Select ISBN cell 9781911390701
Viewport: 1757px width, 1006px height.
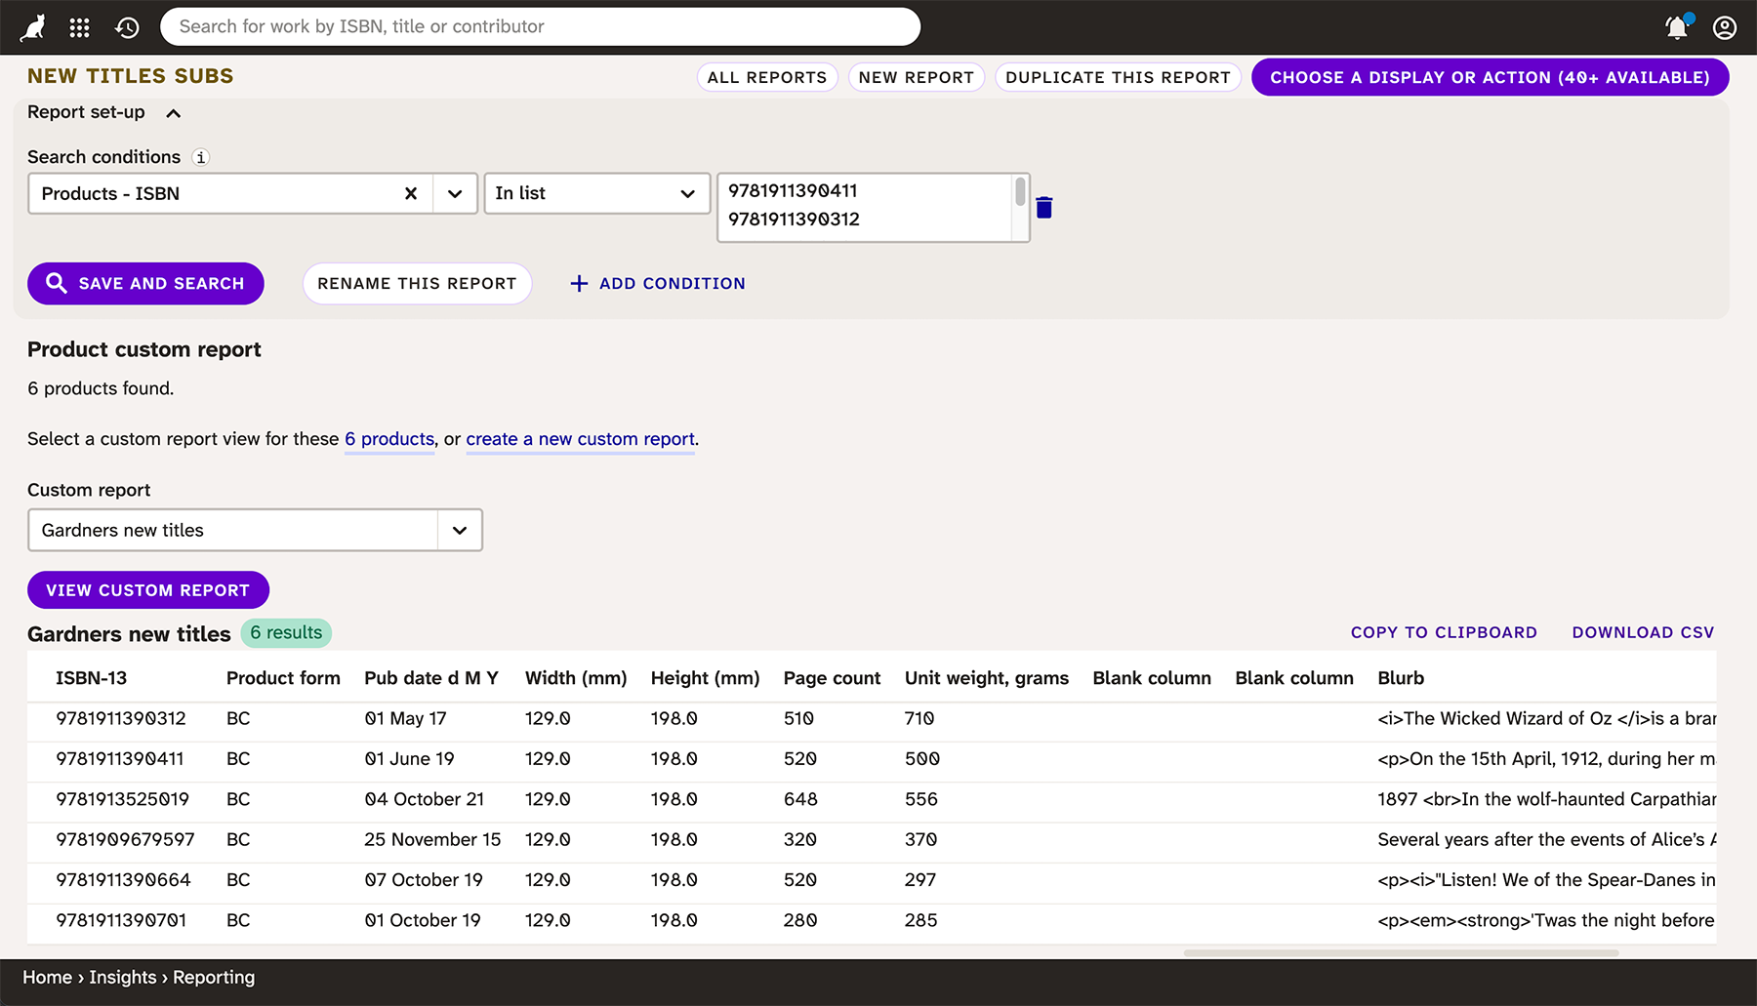[121, 920]
